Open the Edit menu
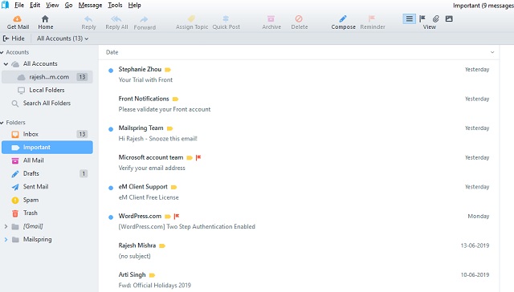This screenshot has width=514, height=292. (35, 6)
